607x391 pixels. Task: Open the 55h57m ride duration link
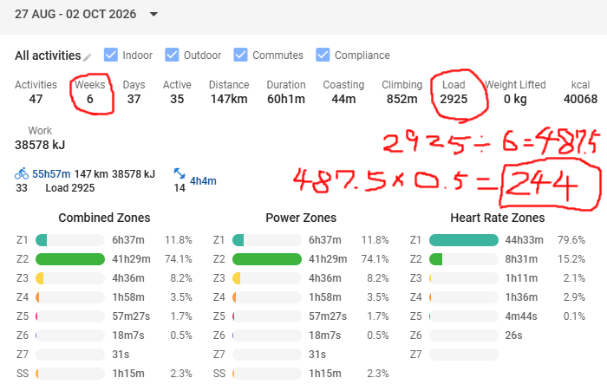pos(51,174)
